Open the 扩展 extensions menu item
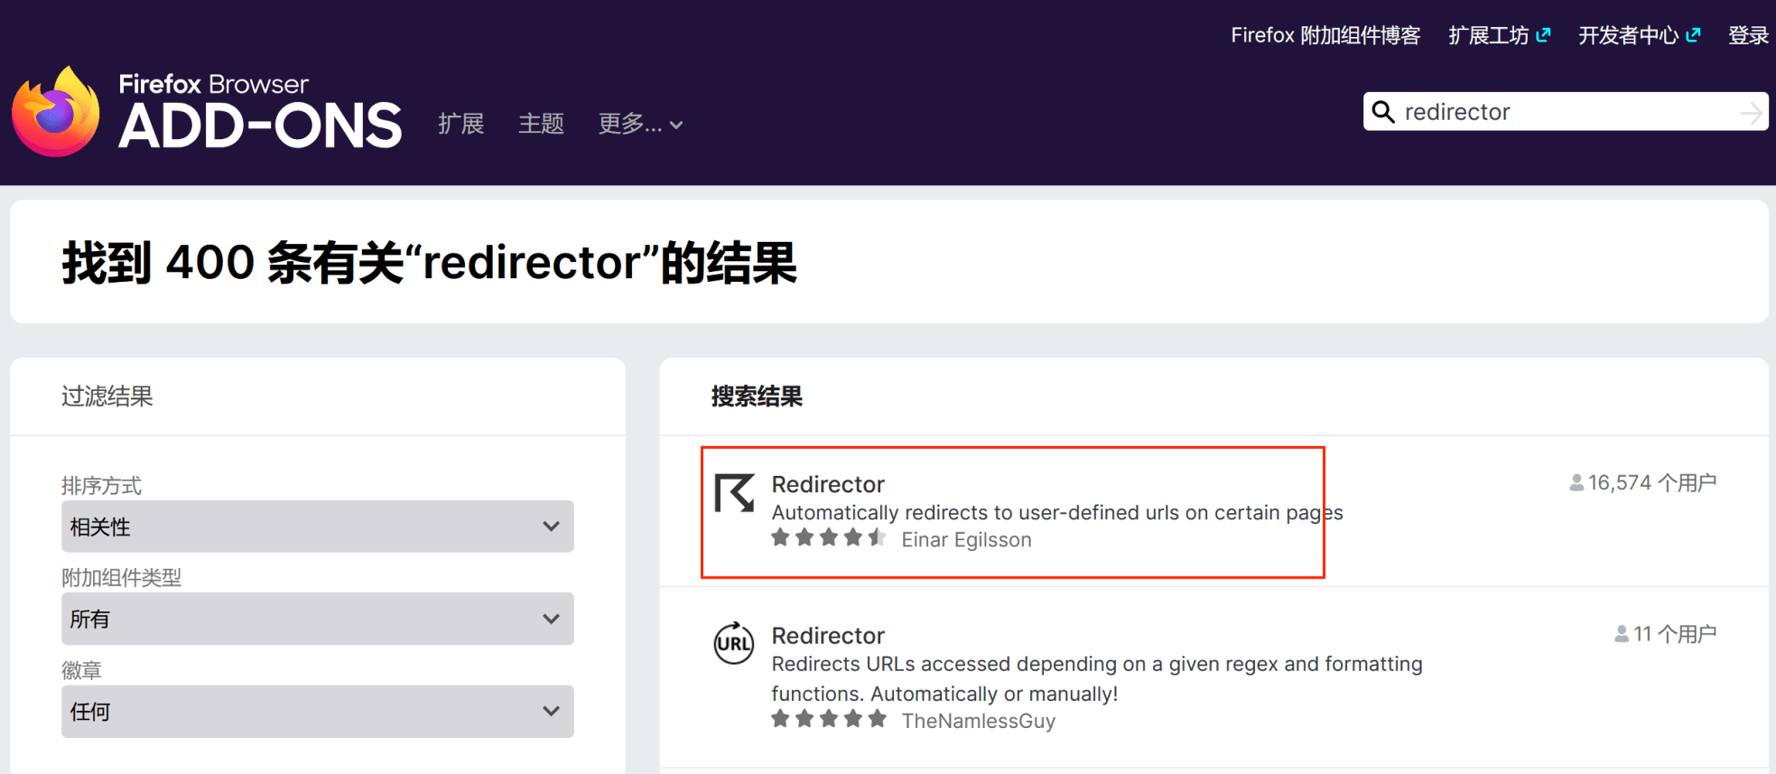Screen dimensions: 1776x774 tap(461, 124)
